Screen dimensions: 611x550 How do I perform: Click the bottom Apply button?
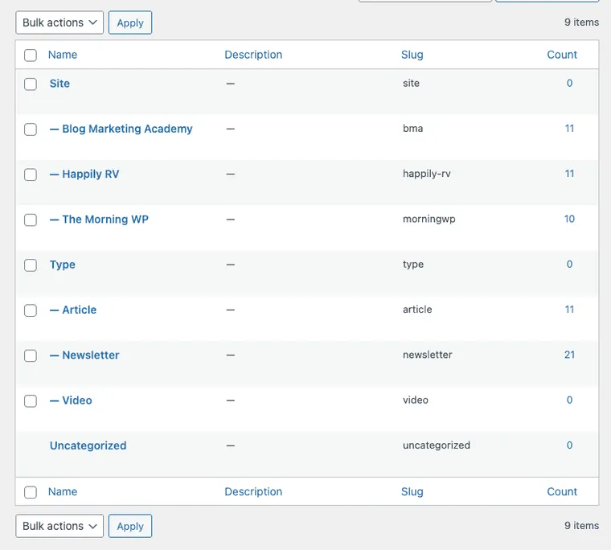point(130,526)
